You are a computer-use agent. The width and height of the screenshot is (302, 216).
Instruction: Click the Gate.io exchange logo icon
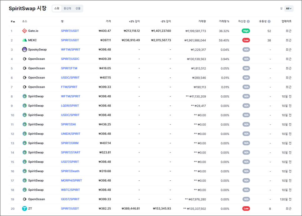[x=24, y=31]
